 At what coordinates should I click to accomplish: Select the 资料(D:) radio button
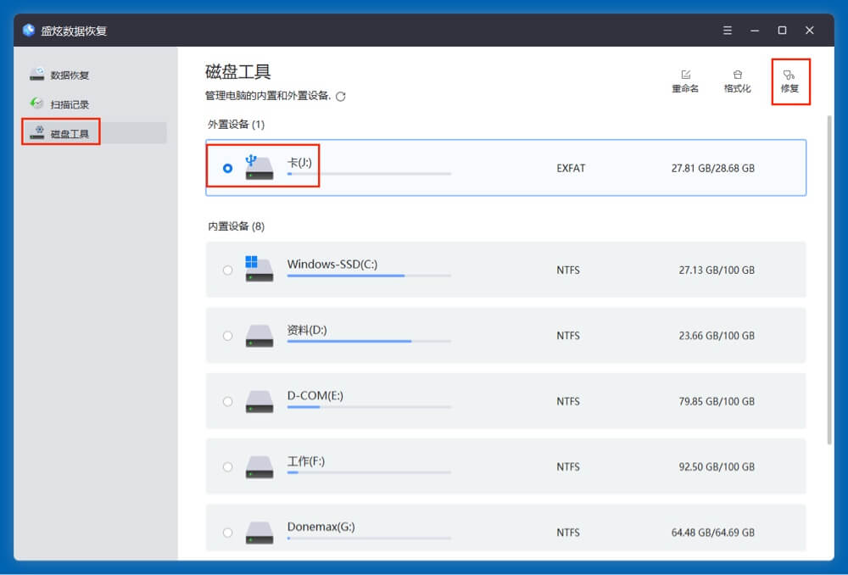click(x=227, y=336)
